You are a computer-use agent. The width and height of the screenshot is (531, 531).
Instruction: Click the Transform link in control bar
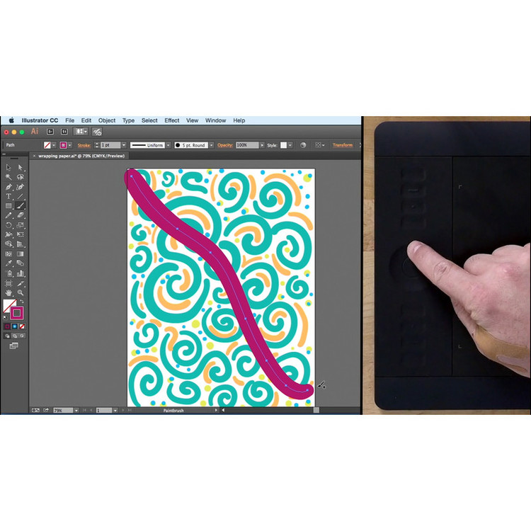click(343, 145)
